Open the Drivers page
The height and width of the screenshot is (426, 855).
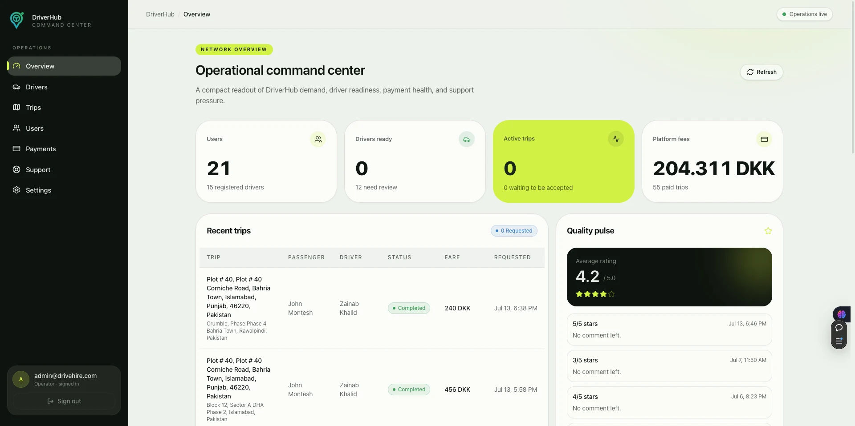[64, 87]
